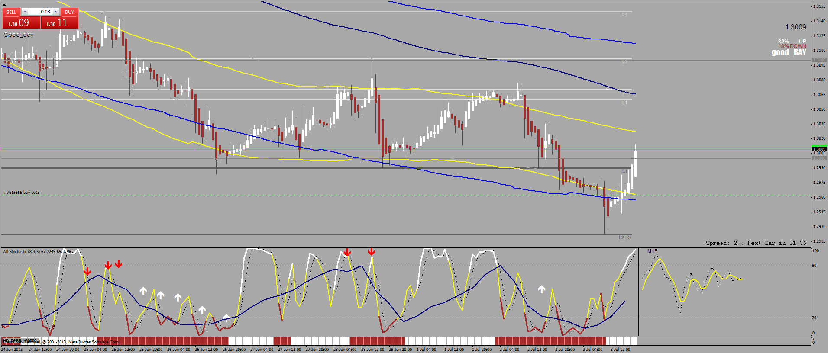Image resolution: width=828 pixels, height=353 pixels.
Task: Select the Good_day chart label
Action: (19, 35)
